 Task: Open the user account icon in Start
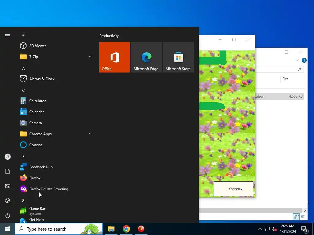8,157
